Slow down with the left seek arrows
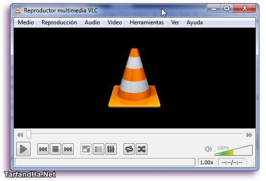The width and height of the screenshot is (266, 181). [20, 135]
